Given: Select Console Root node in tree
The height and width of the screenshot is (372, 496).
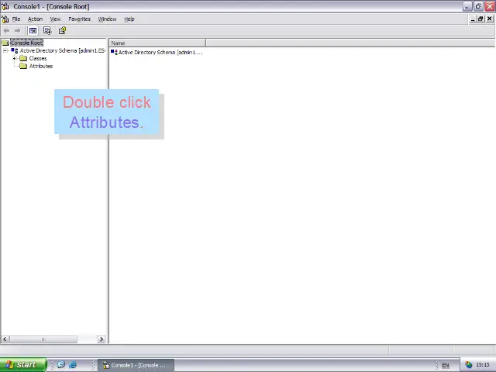Looking at the screenshot, I should tap(26, 43).
